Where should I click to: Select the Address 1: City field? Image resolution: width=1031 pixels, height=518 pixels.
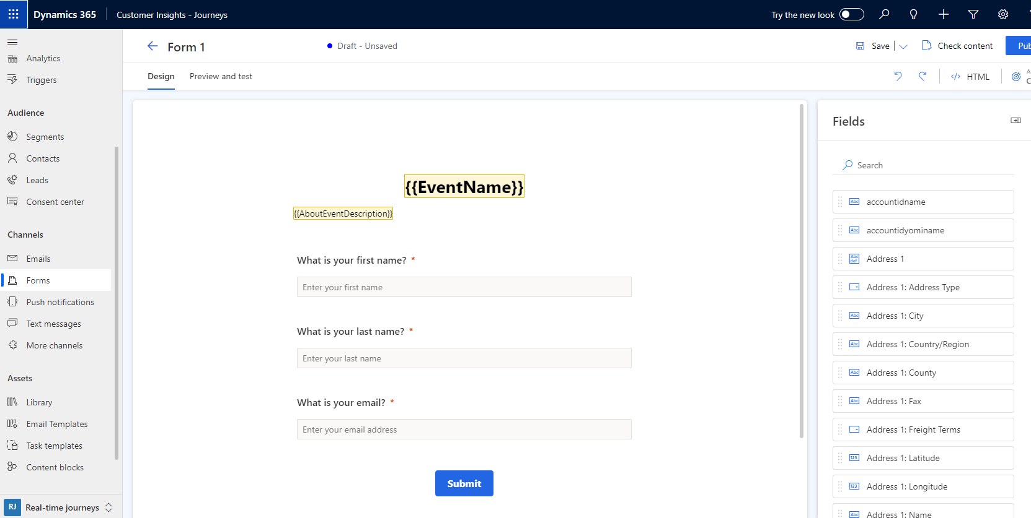[923, 316]
